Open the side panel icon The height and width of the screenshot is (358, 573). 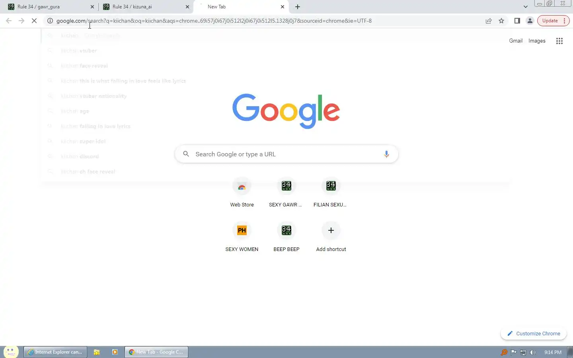[517, 21]
